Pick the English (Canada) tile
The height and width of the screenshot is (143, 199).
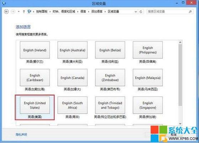73,78
